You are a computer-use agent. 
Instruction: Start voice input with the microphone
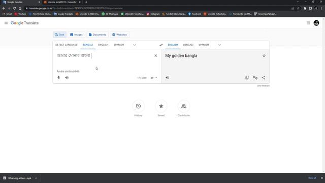59,78
